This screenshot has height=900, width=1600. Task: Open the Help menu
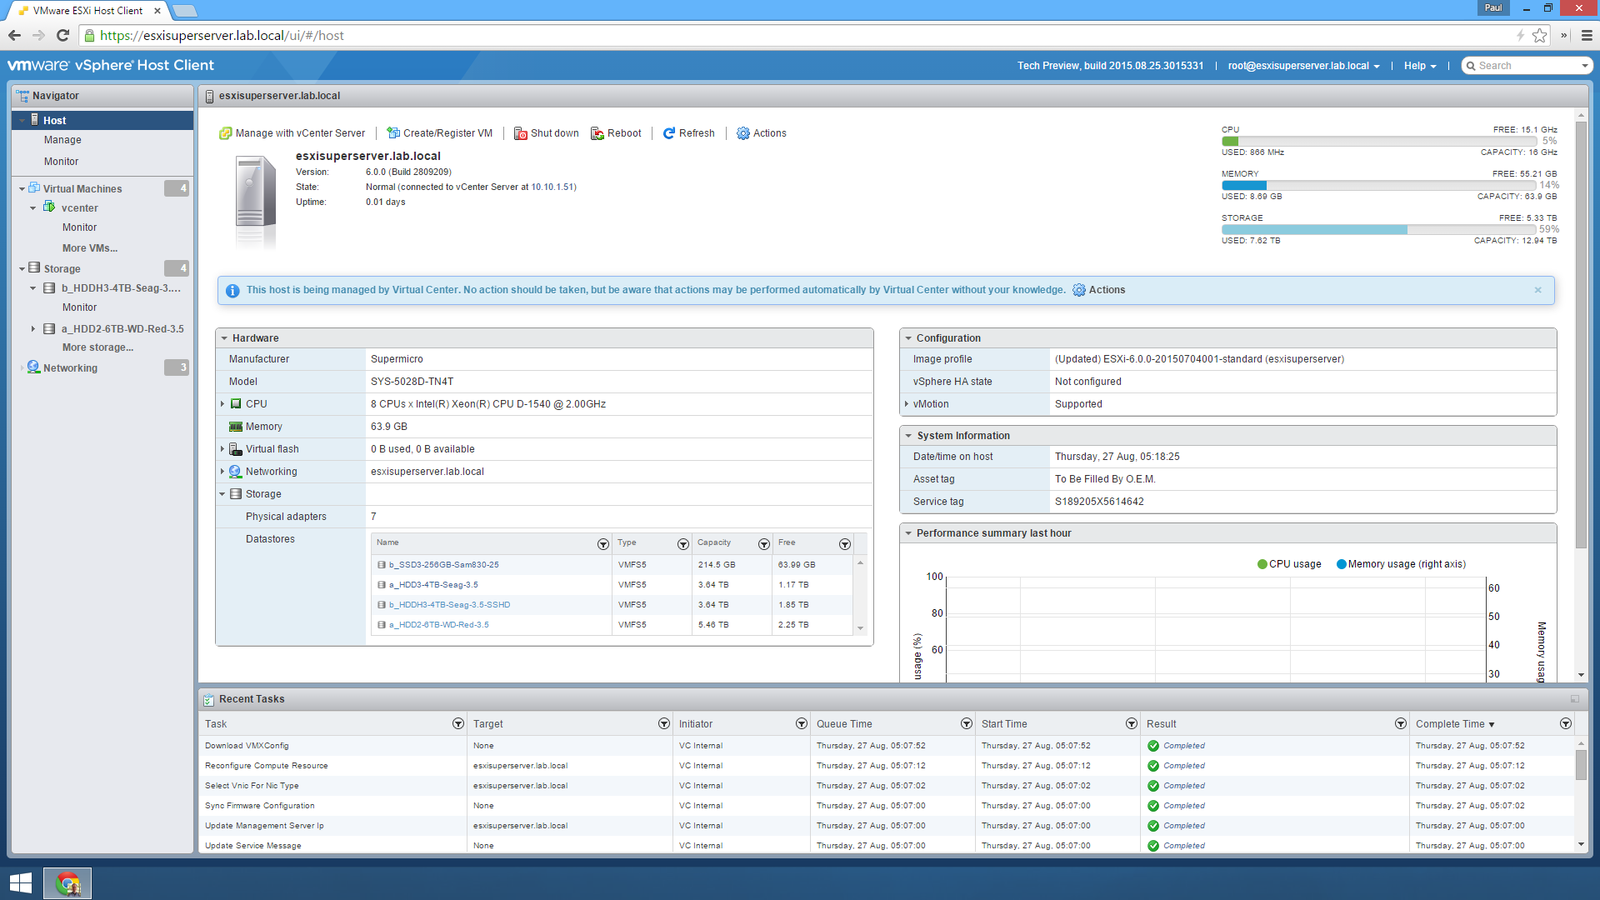click(x=1420, y=66)
